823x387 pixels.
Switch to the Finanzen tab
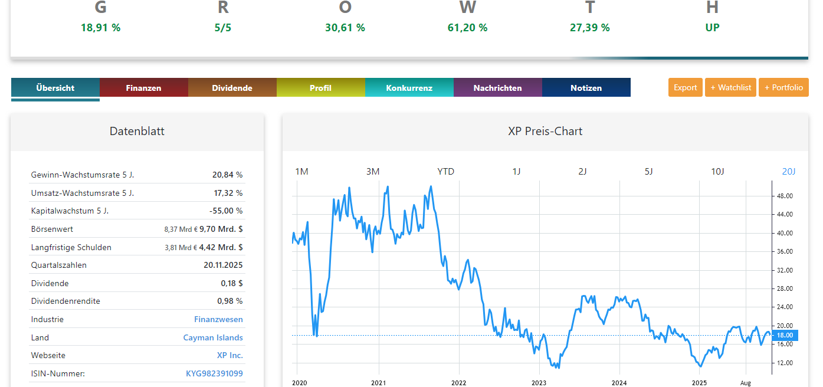[x=143, y=87]
